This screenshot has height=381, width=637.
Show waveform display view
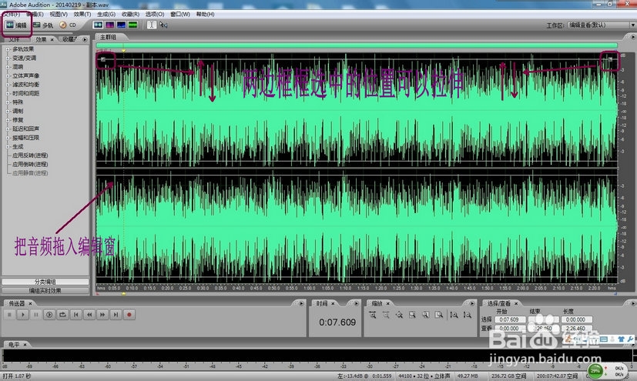pyautogui.click(x=98, y=25)
